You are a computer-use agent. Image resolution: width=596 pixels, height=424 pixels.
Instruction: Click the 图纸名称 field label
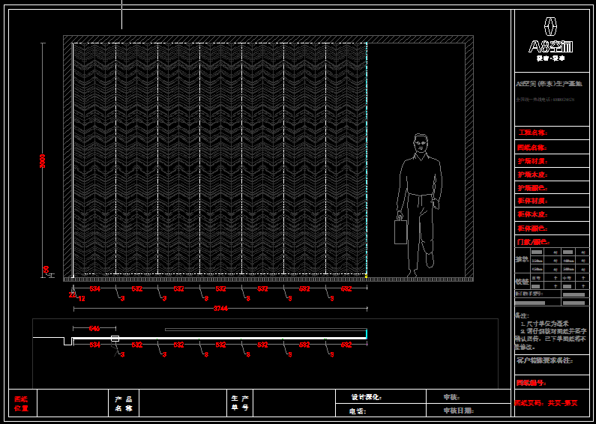click(x=532, y=147)
